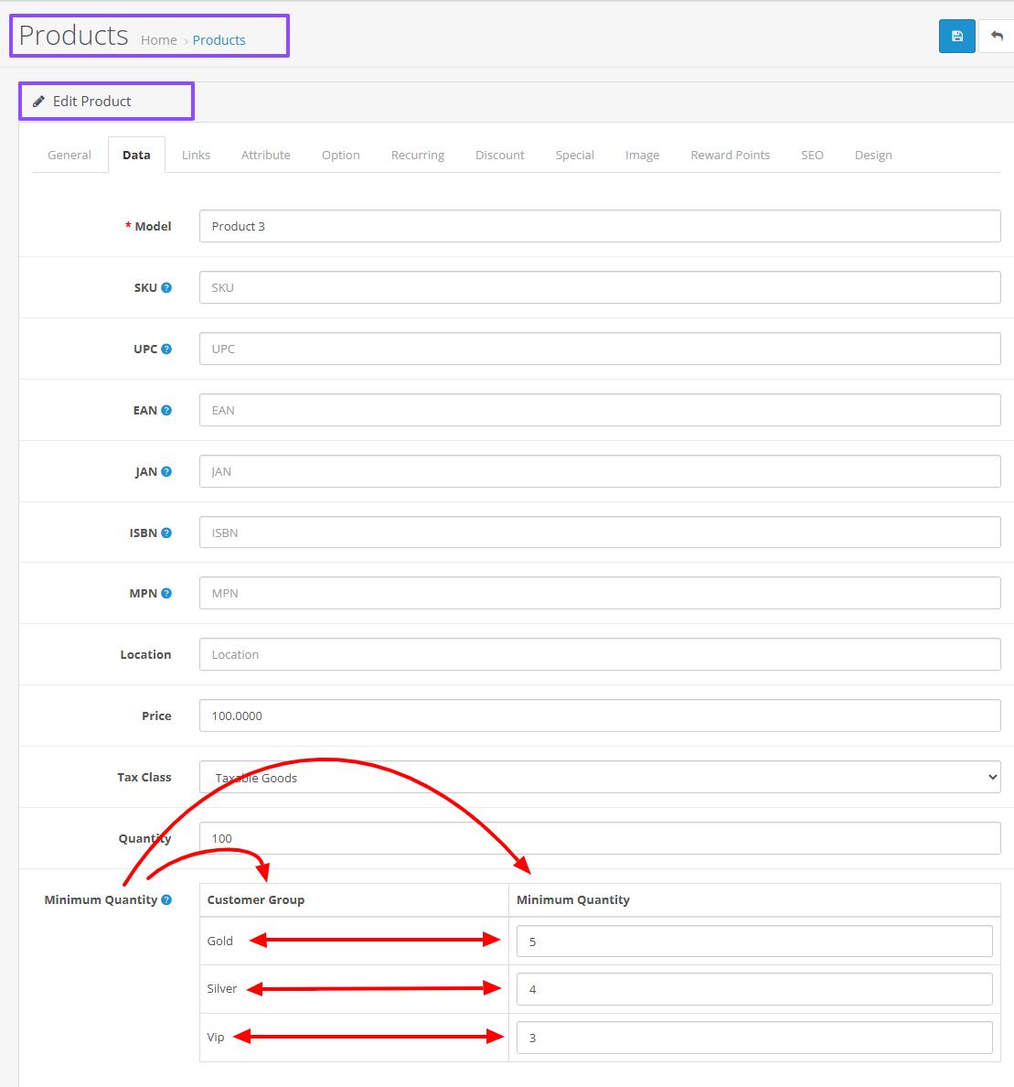Open the Tax Class dropdown

point(599,777)
